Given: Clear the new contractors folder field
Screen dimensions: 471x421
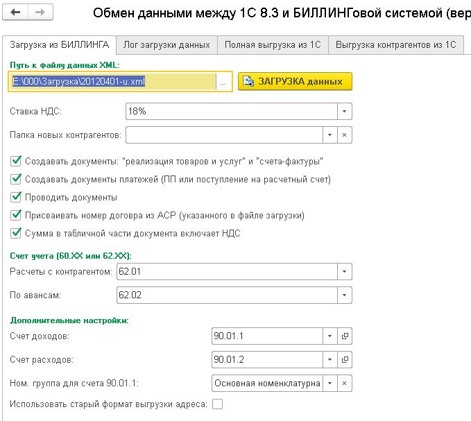Looking at the screenshot, I should coord(345,135).
